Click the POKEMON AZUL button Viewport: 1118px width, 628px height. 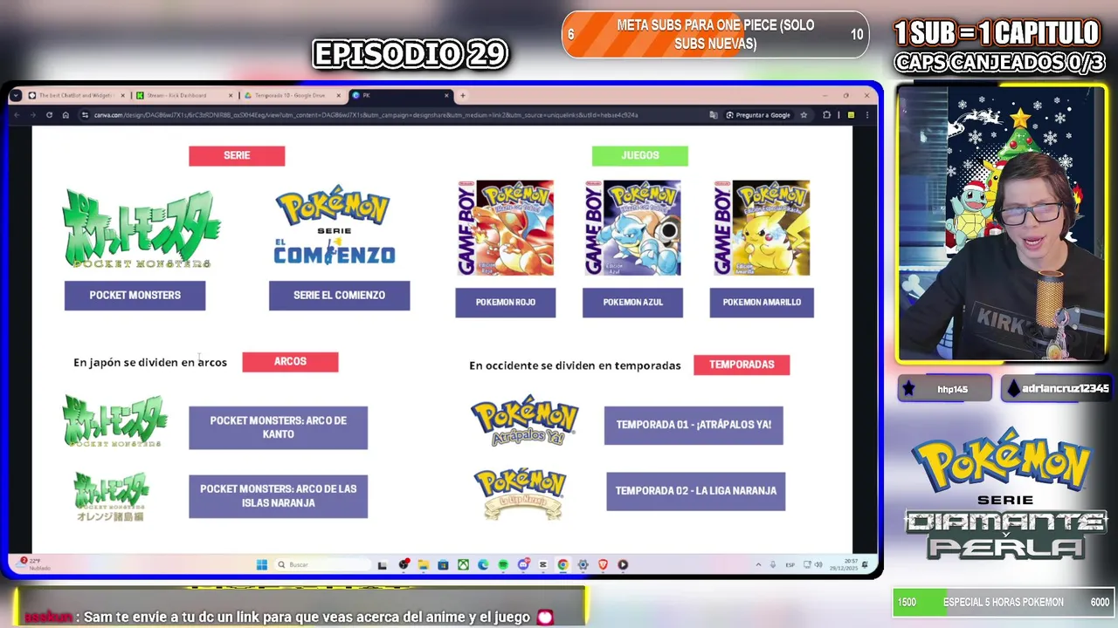coord(632,302)
